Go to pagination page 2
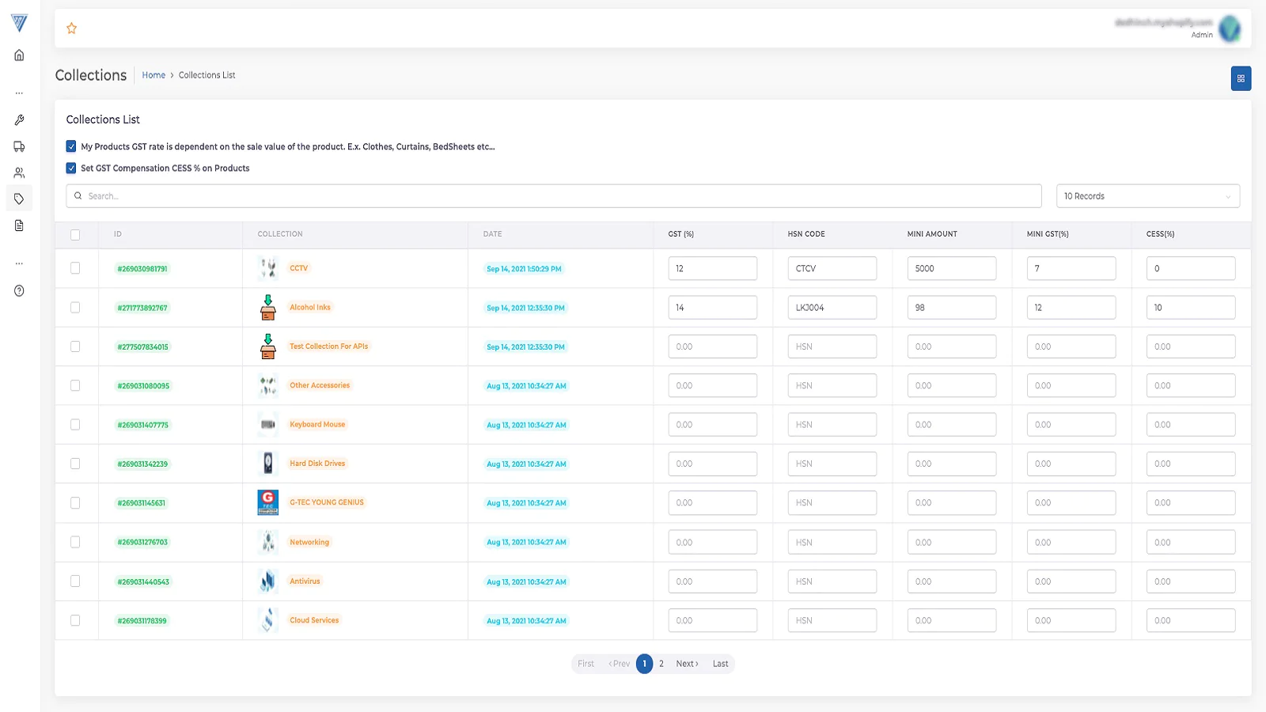 pyautogui.click(x=661, y=664)
